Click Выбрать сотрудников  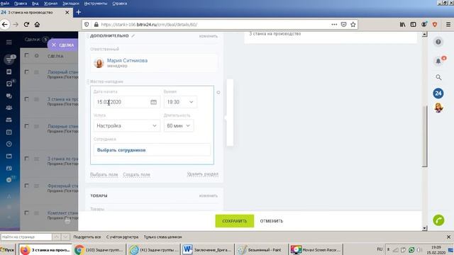click(121, 150)
